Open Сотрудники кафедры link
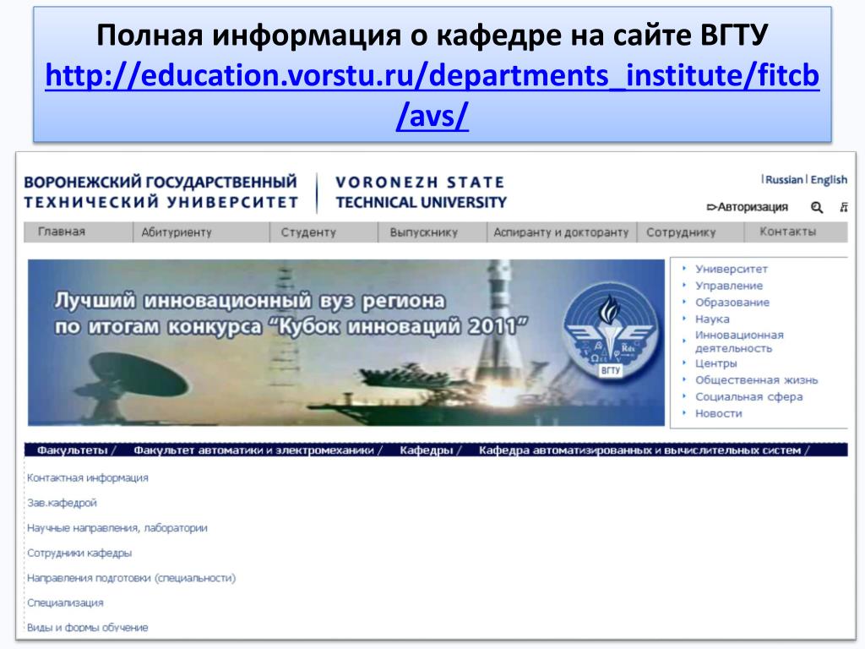Image resolution: width=865 pixels, height=649 pixels. [x=79, y=553]
